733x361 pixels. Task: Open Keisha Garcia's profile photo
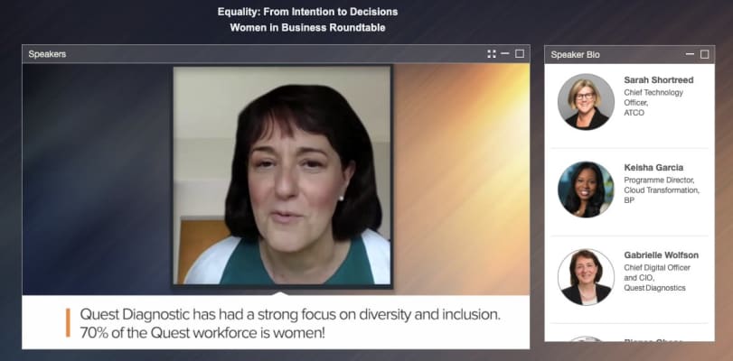(x=586, y=190)
